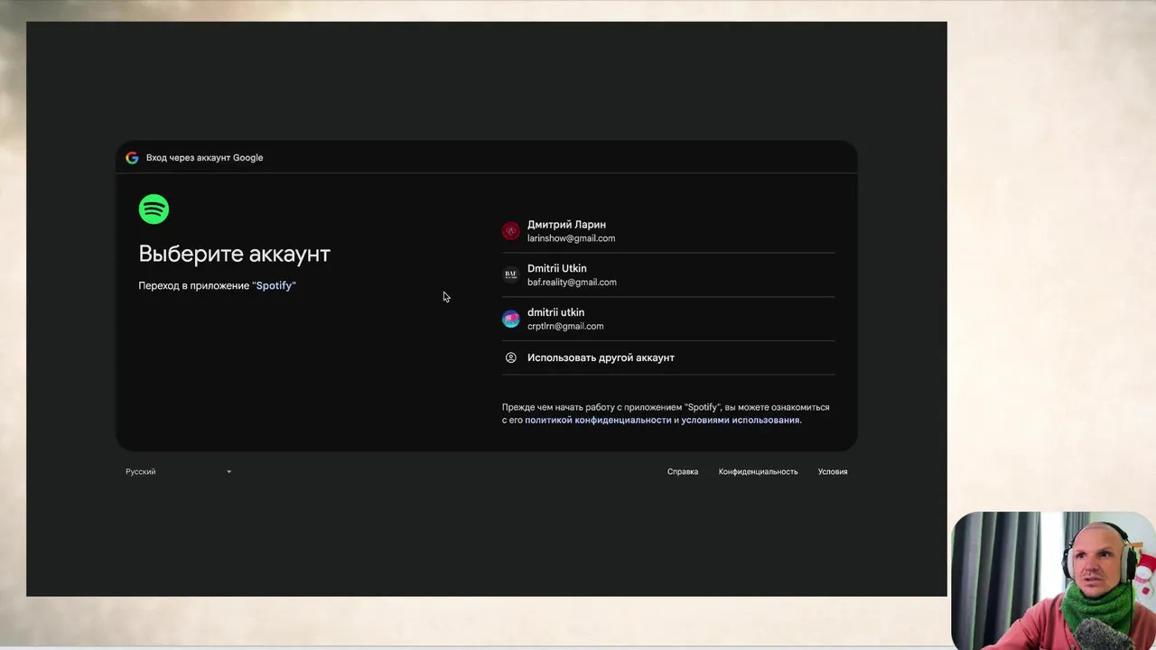Screen dimensions: 1156x650
Task: Click the green Spotify logo
Action: tap(154, 209)
